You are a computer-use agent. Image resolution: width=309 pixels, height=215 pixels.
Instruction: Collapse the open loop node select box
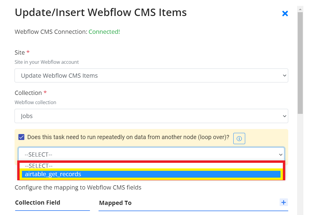tap(151, 155)
